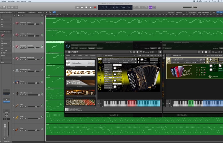Click the Omnisphere Boys track keyboard icon

point(17,70)
